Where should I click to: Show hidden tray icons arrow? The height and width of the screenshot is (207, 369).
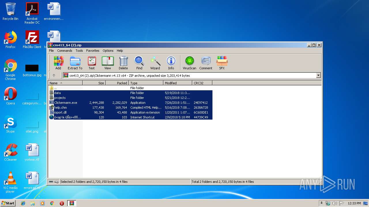pyautogui.click(x=321, y=203)
